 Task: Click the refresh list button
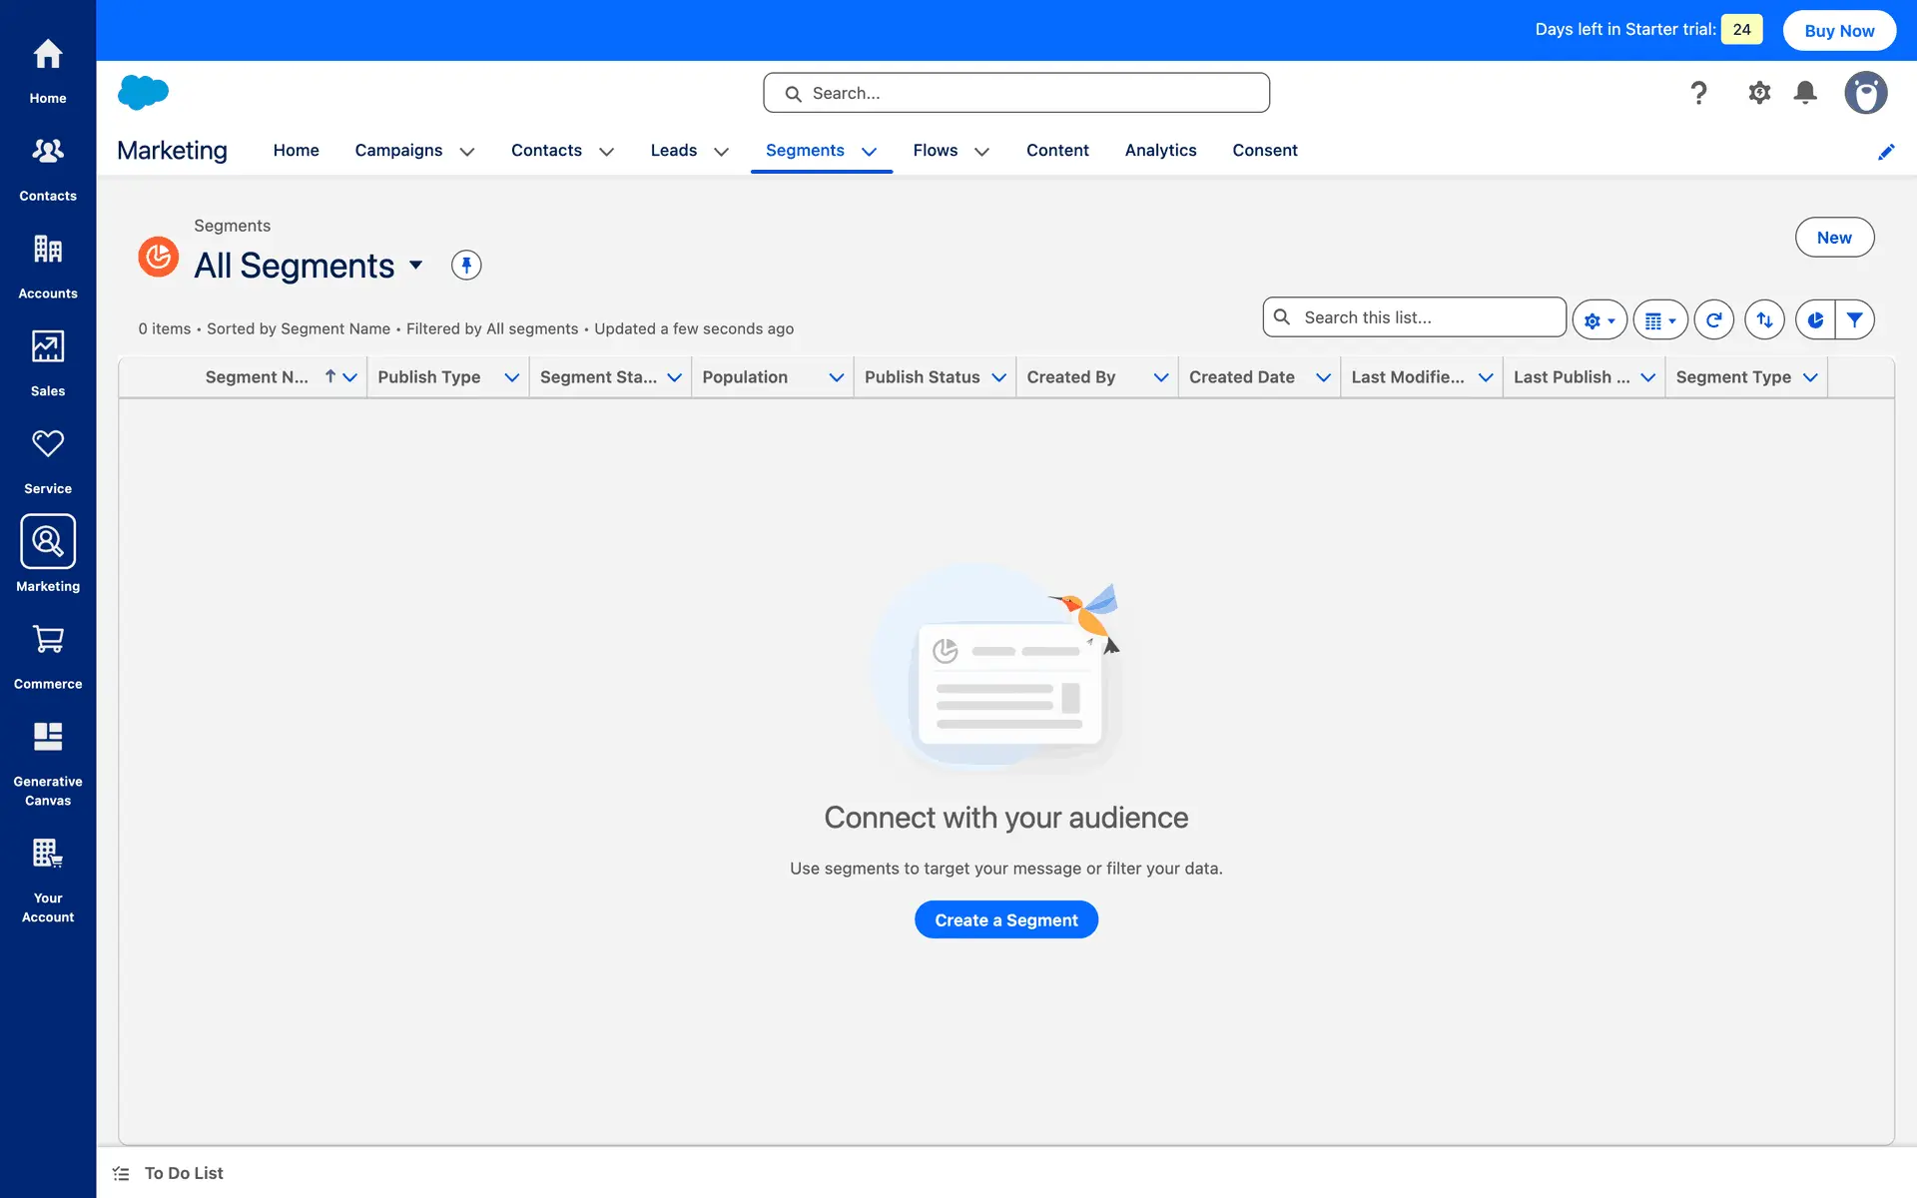pyautogui.click(x=1713, y=319)
